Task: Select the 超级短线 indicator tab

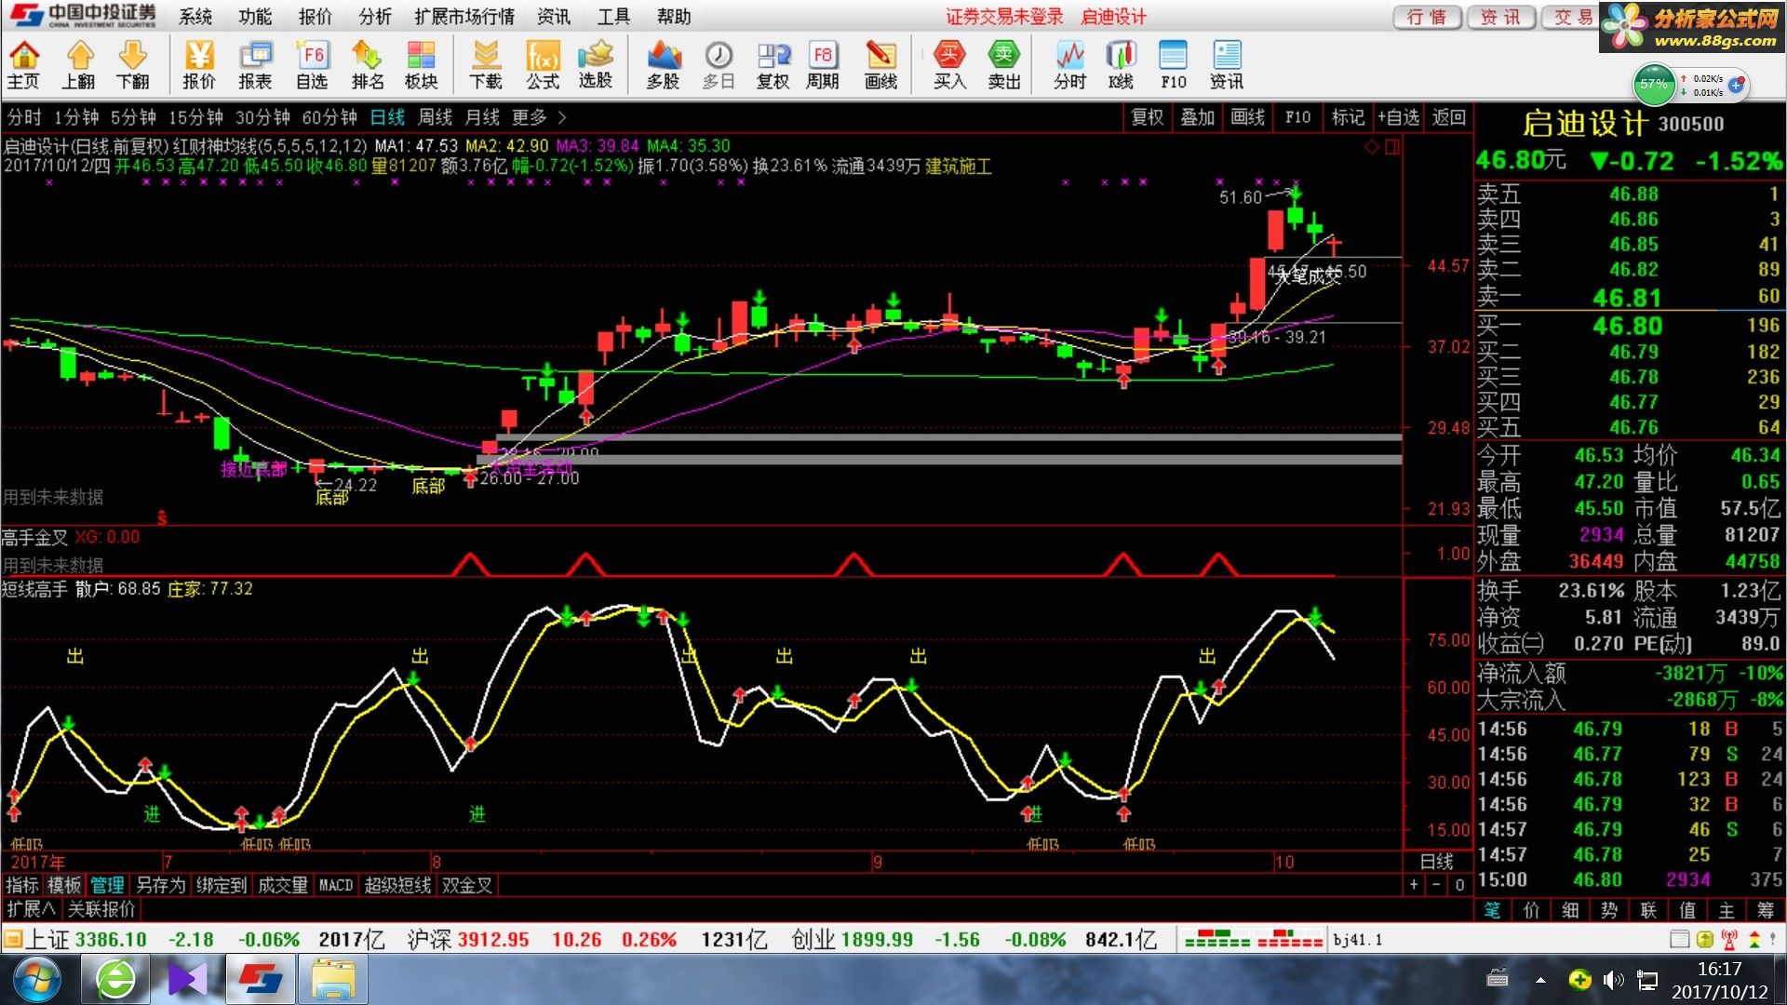Action: click(x=397, y=885)
